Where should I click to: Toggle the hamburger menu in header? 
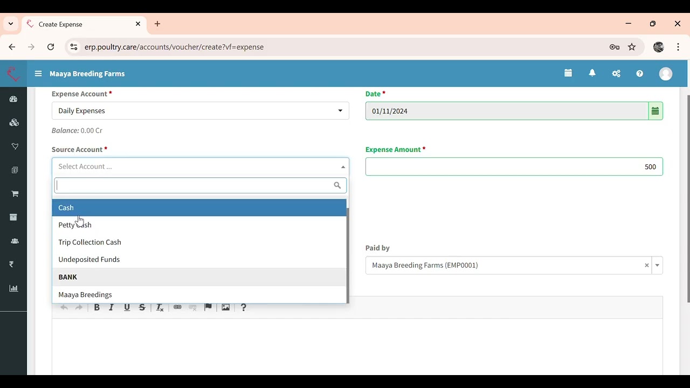click(38, 74)
